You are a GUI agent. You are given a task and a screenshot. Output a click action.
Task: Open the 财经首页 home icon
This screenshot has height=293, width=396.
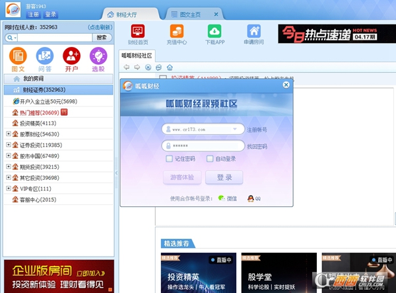[x=138, y=31]
